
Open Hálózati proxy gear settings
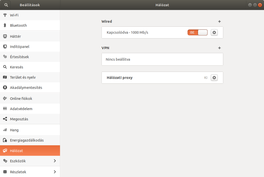click(214, 78)
